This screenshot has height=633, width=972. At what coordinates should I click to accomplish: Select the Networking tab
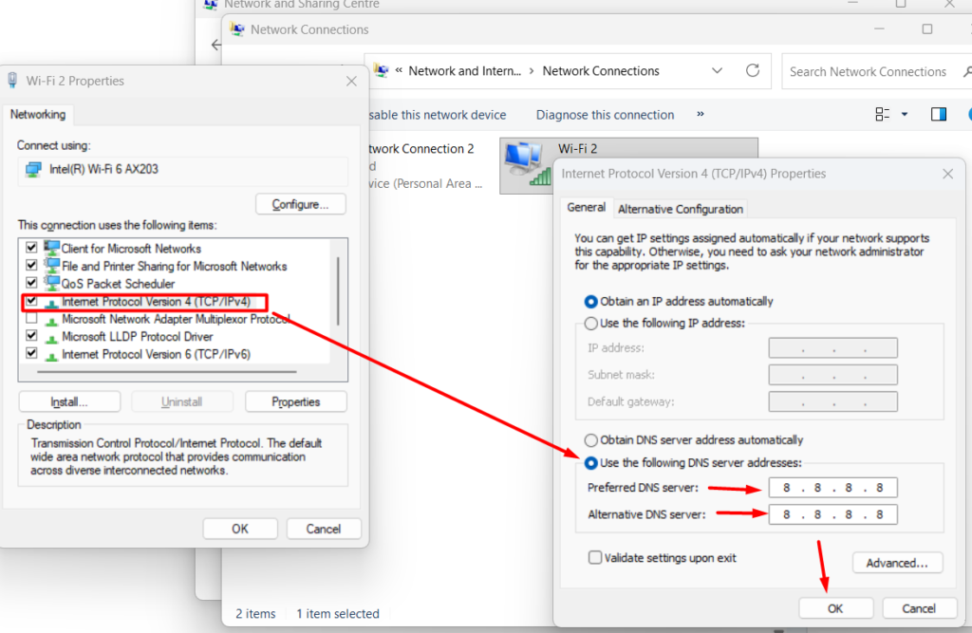point(38,114)
